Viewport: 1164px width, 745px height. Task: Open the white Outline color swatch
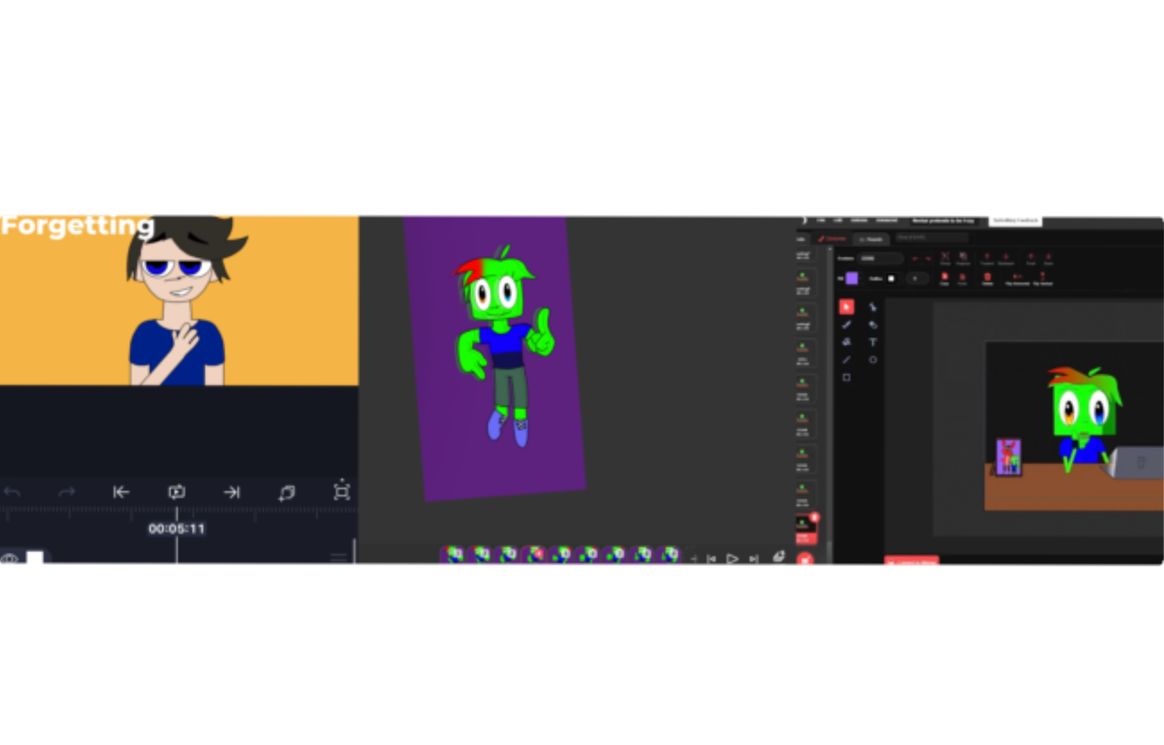click(x=891, y=279)
